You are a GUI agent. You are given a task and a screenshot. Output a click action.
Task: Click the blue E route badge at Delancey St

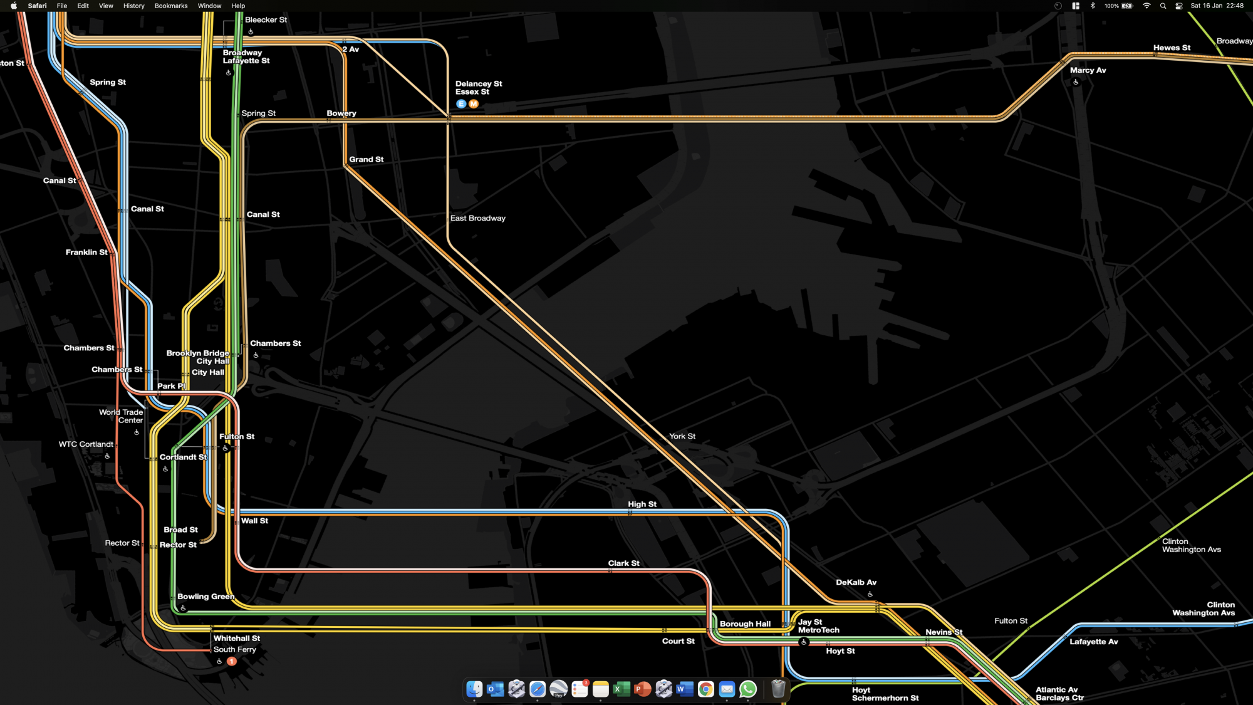coord(461,104)
